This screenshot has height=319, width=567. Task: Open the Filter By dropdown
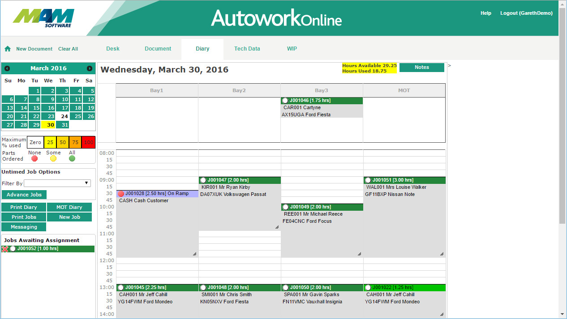click(x=57, y=183)
